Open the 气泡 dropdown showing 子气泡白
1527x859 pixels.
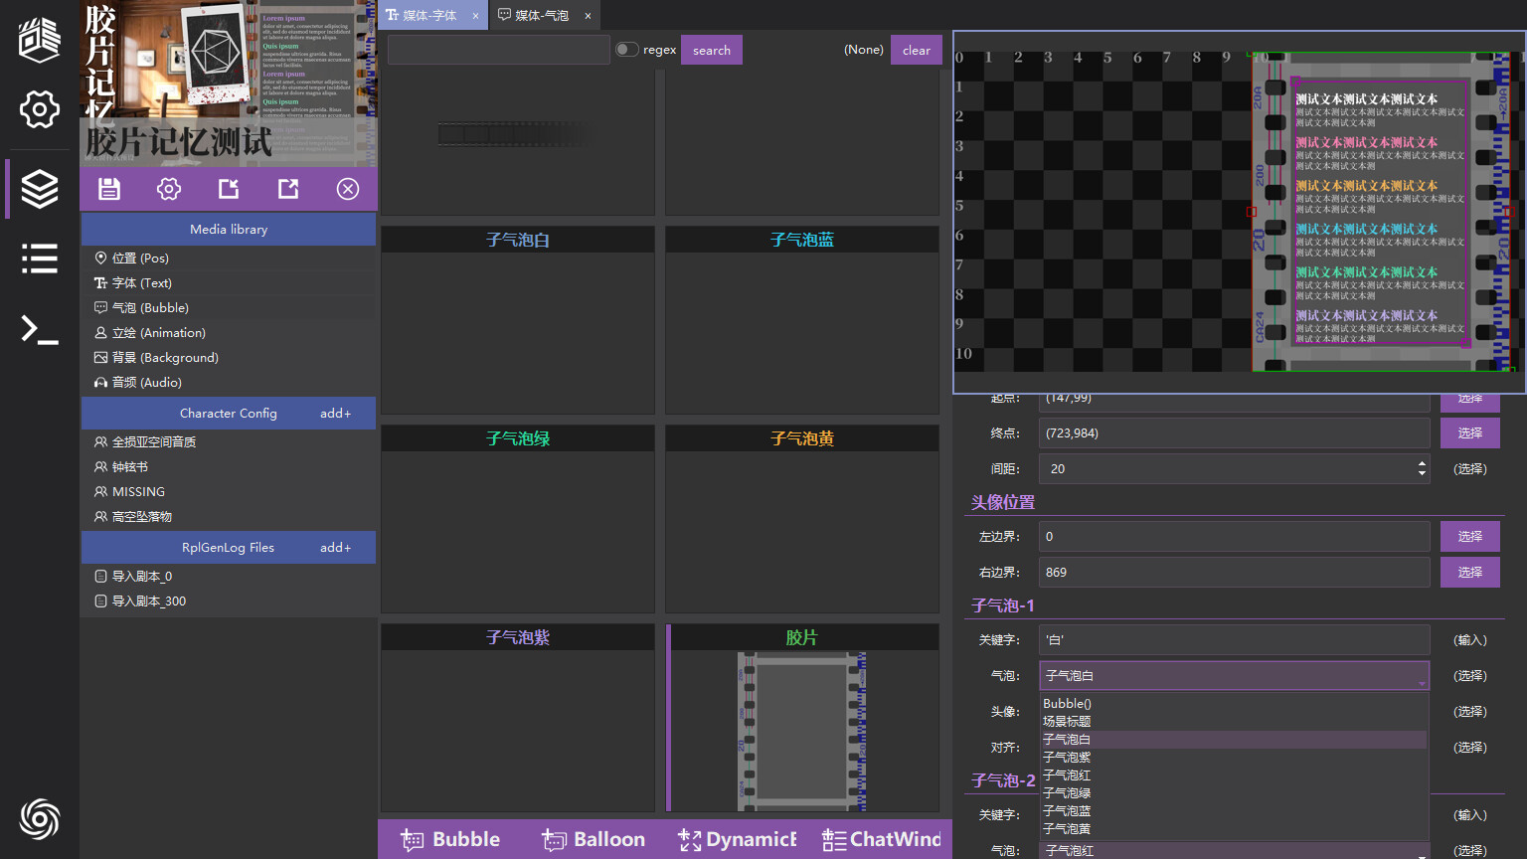click(x=1233, y=675)
